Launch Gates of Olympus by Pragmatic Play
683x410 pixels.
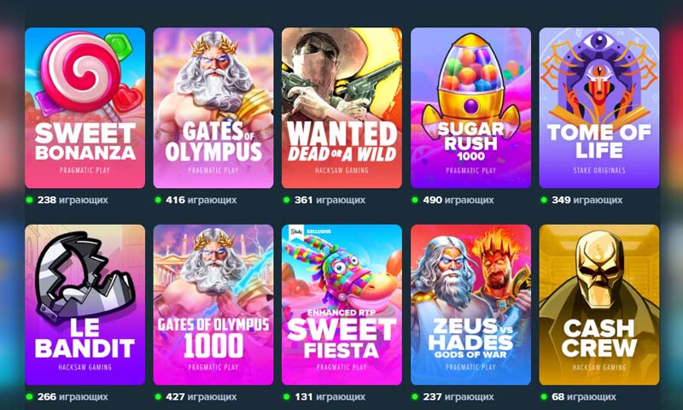(213, 108)
